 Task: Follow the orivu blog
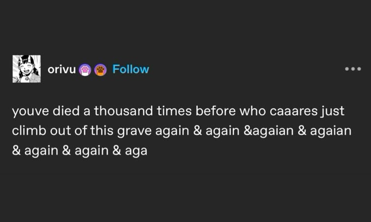click(x=131, y=69)
